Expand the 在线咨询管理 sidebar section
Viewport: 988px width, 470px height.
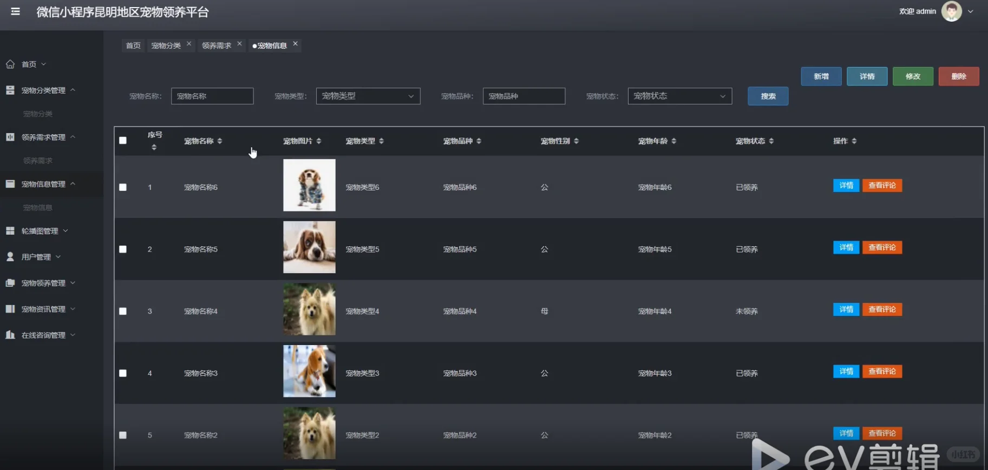73,335
